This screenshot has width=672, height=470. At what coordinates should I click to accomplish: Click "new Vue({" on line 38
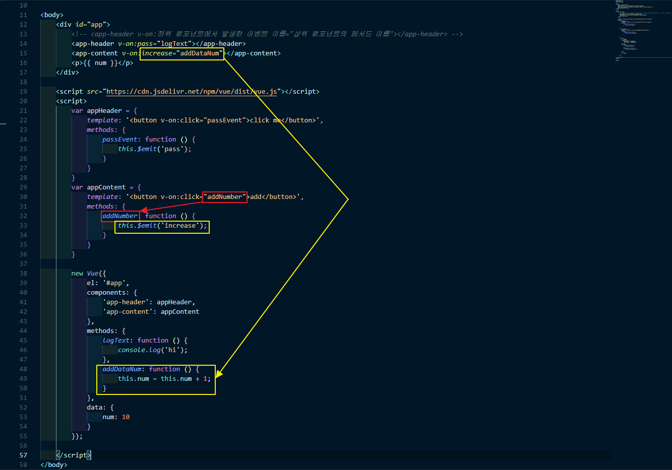coord(89,274)
